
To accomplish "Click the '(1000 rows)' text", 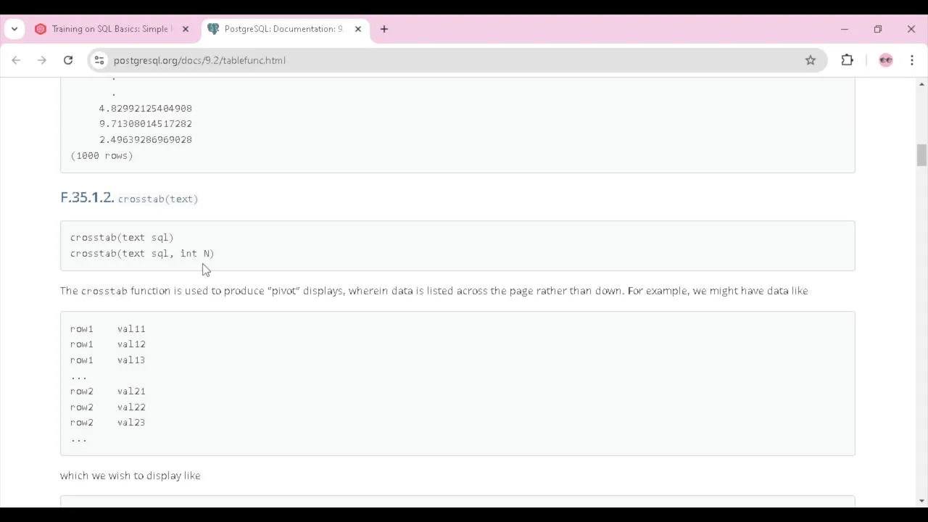I will click(x=101, y=155).
